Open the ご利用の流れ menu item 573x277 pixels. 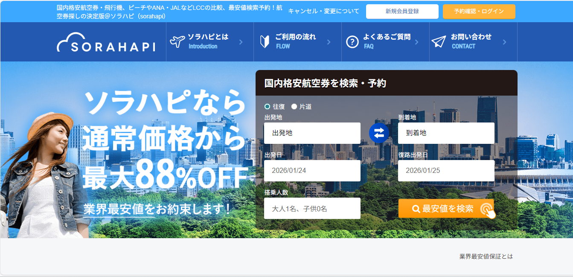295,41
